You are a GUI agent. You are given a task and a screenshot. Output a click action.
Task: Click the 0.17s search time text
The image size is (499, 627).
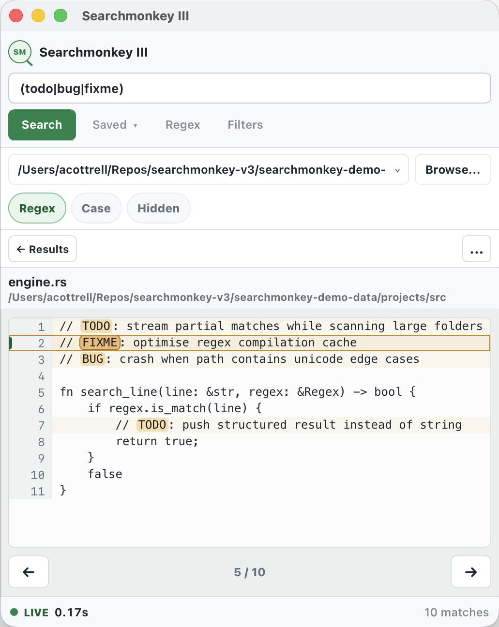72,612
